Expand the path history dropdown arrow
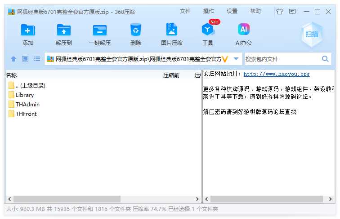 (x=236, y=59)
